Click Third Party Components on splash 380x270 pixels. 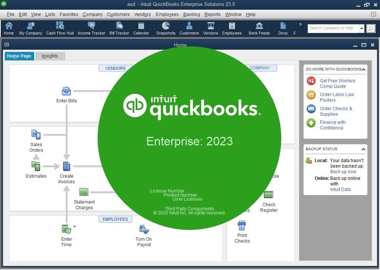pyautogui.click(x=189, y=208)
